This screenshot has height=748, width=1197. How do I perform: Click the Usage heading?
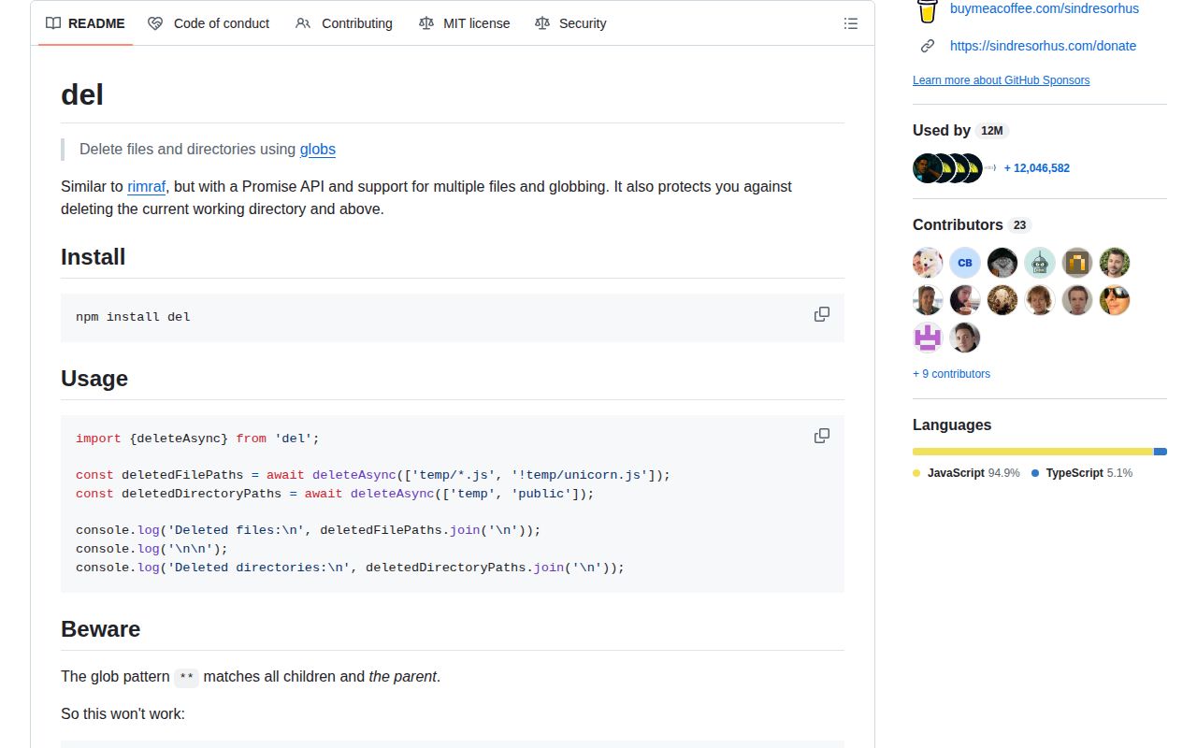[x=94, y=379]
